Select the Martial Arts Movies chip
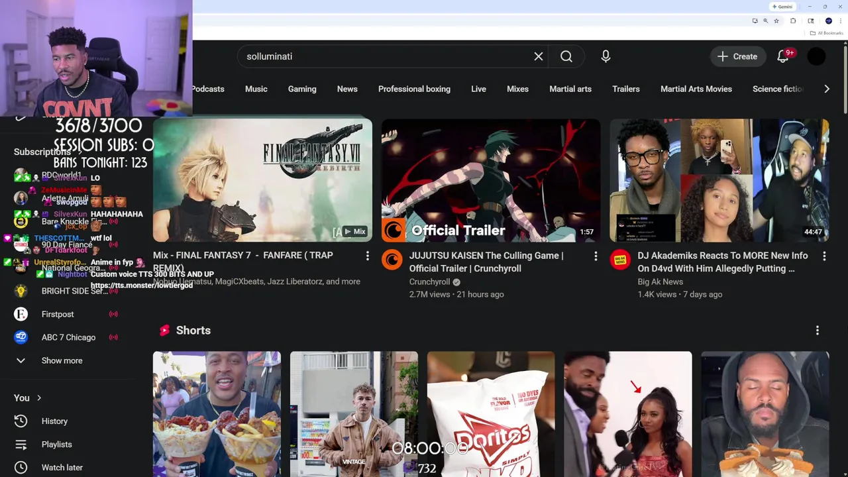The height and width of the screenshot is (477, 848). [696, 89]
